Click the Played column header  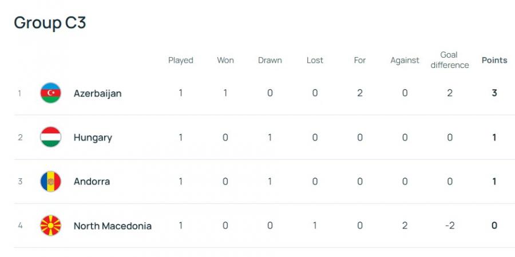tap(181, 61)
